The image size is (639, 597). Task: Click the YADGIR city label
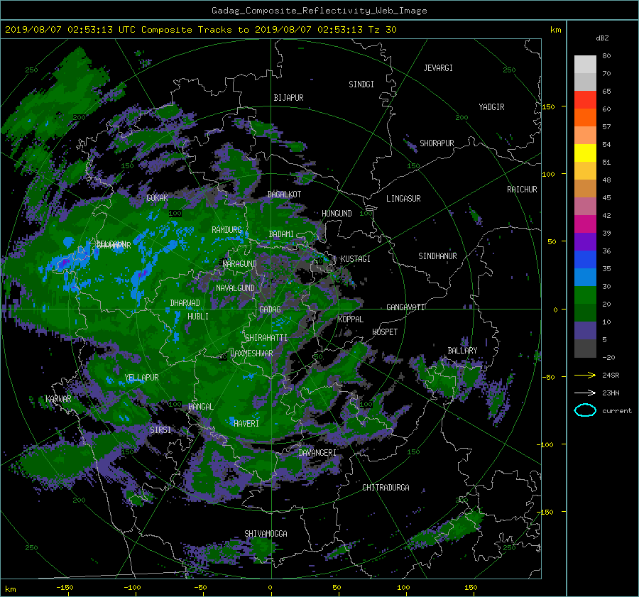coord(491,107)
